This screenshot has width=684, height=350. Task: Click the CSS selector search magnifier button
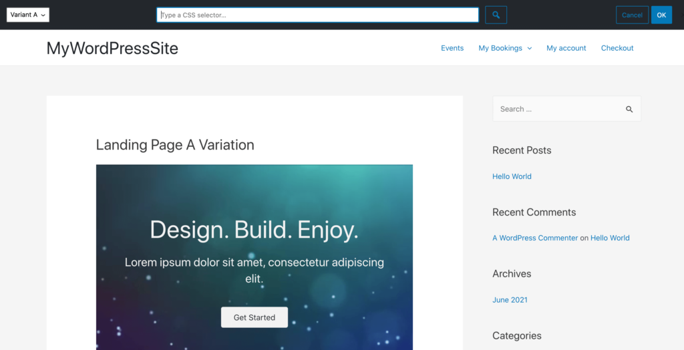[496, 15]
